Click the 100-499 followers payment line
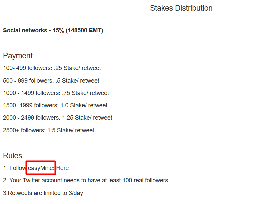Image resolution: width=263 pixels, height=204 pixels. coord(52,68)
